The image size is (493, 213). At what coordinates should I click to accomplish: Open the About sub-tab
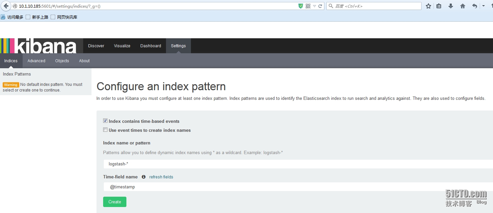(x=84, y=61)
